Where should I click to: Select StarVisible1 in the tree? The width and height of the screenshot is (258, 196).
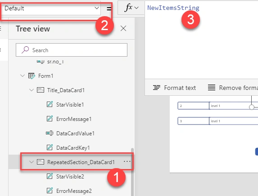tap(70, 105)
